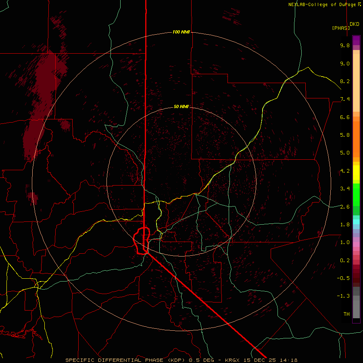Click the peach segment of the colorbar
363x363 pixels.
pyautogui.click(x=356, y=81)
